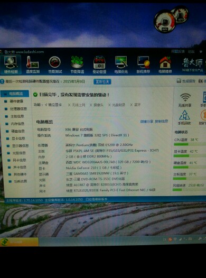The width and height of the screenshot is (206, 278).
Task: Open the 性能测试 performance test gauge icon
Action: [x=55, y=64]
